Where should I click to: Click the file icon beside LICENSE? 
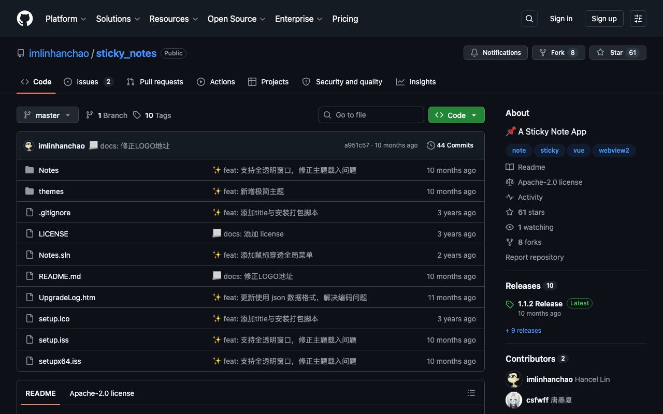pyautogui.click(x=30, y=234)
